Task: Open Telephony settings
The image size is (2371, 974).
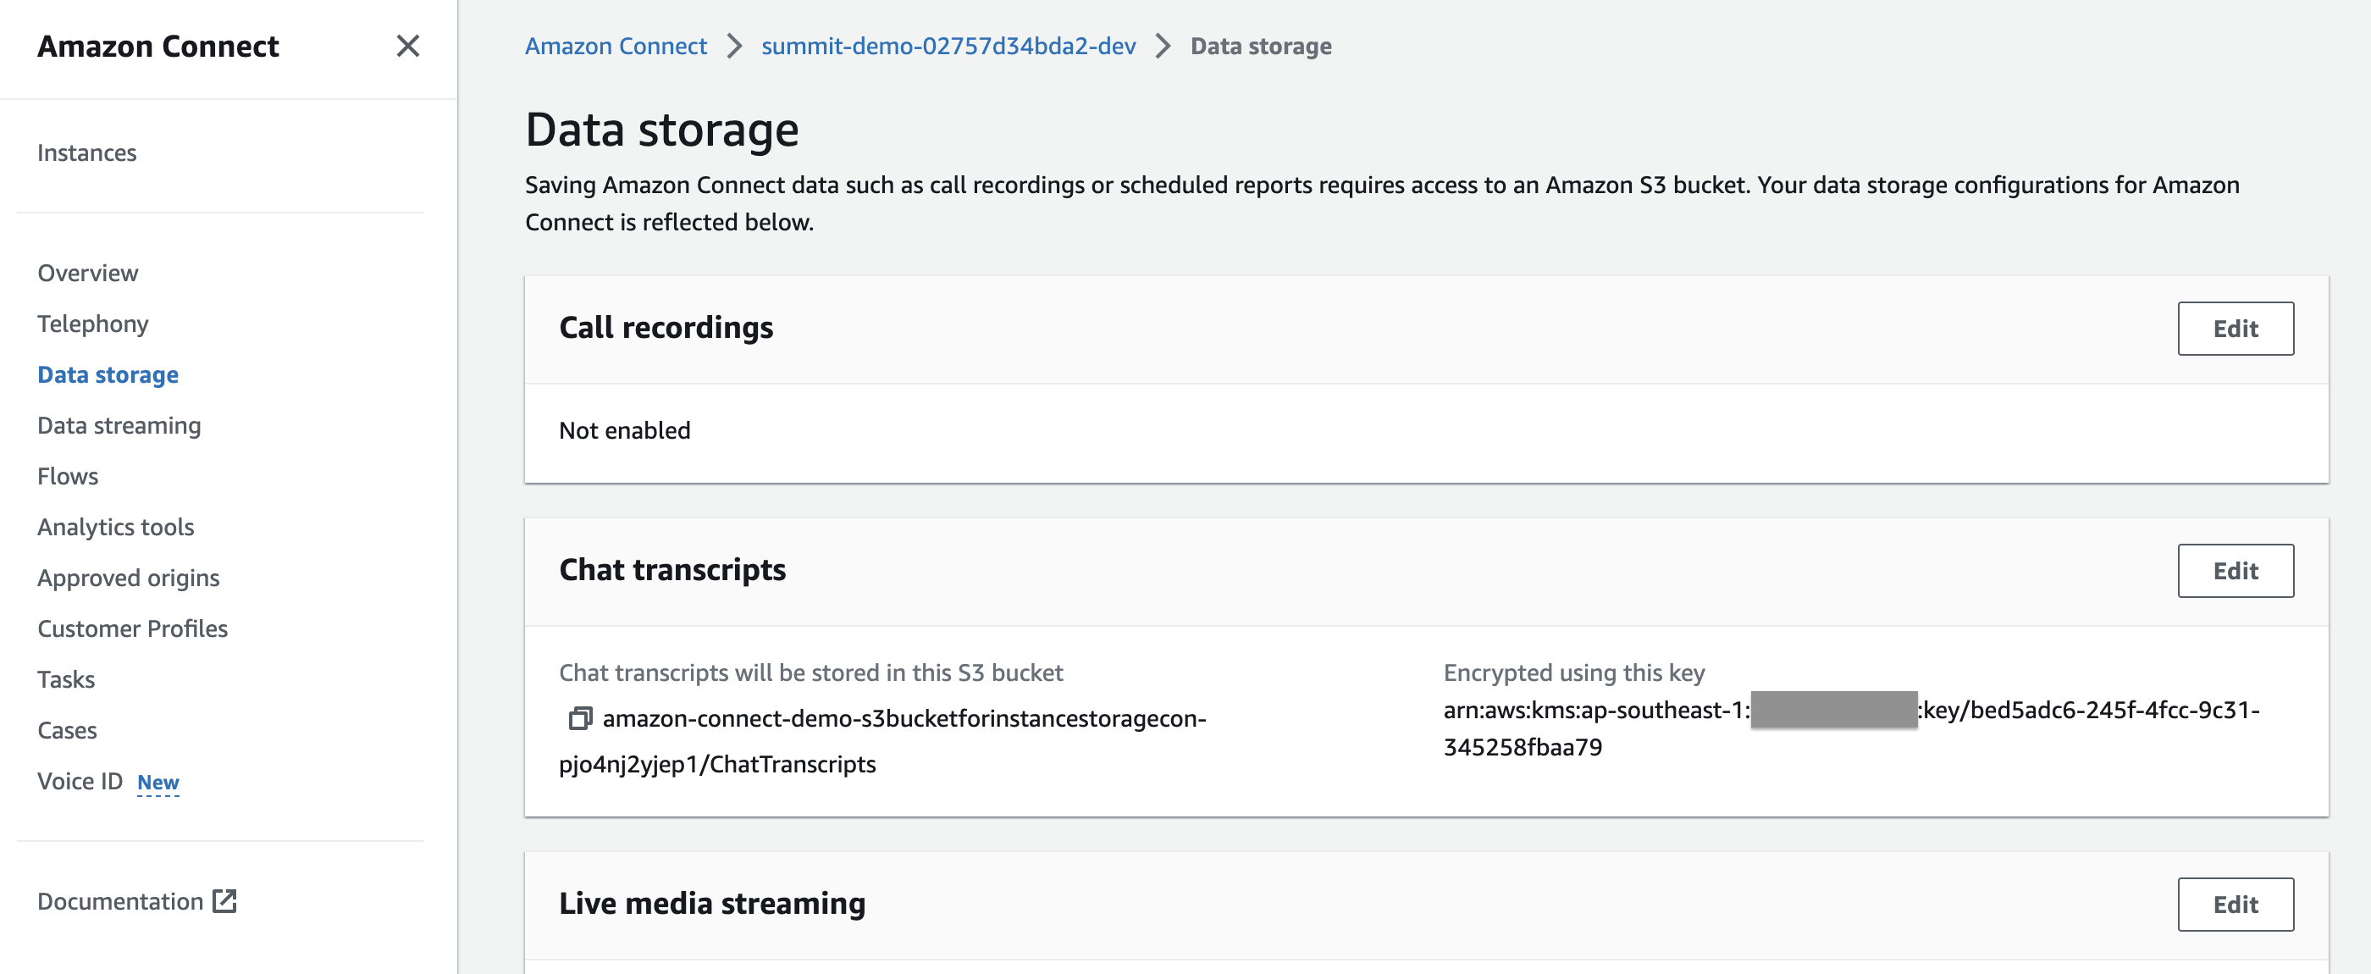Action: (93, 324)
